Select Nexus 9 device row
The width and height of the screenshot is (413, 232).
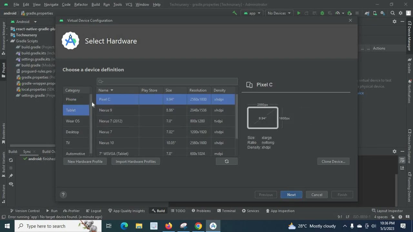tap(166, 110)
